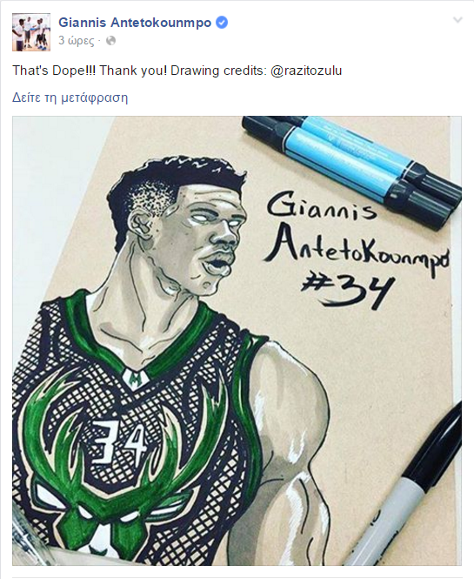The height and width of the screenshot is (579, 474).
Task: Click the globe public-audience icon
Action: 110,41
